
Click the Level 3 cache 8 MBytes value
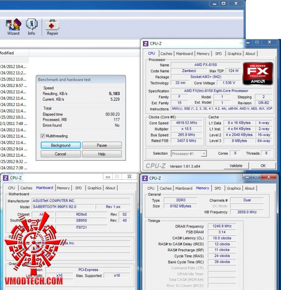239,141
